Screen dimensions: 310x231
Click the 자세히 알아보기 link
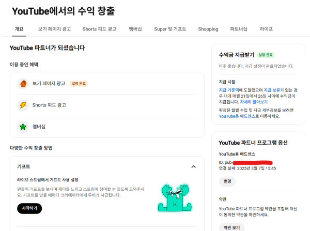[254, 102]
